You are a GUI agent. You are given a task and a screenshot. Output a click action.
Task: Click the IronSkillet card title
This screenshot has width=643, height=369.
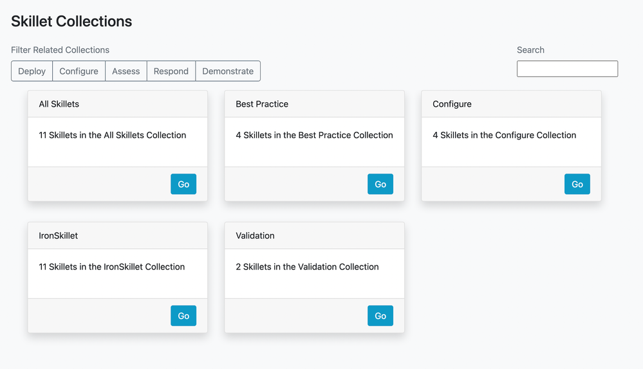click(59, 236)
